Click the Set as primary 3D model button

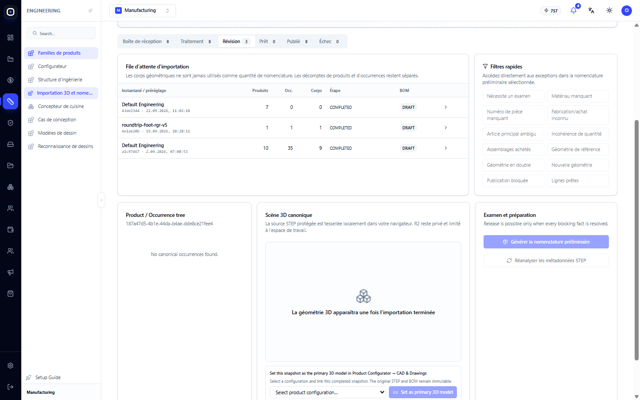(x=423, y=392)
